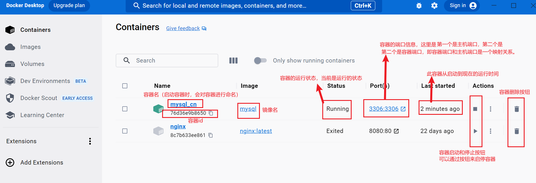Viewport: 536px width, 183px height.
Task: Go to Volumes in the sidebar
Action: click(x=32, y=64)
